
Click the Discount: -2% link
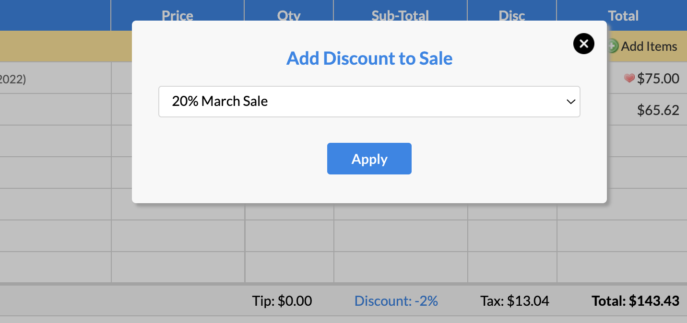396,301
